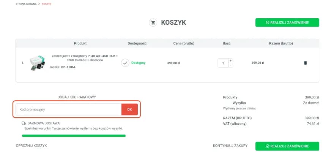This screenshot has width=323, height=155.
Task: Click the shopping cart icon beside KOSZYK heading
Action: tap(153, 22)
